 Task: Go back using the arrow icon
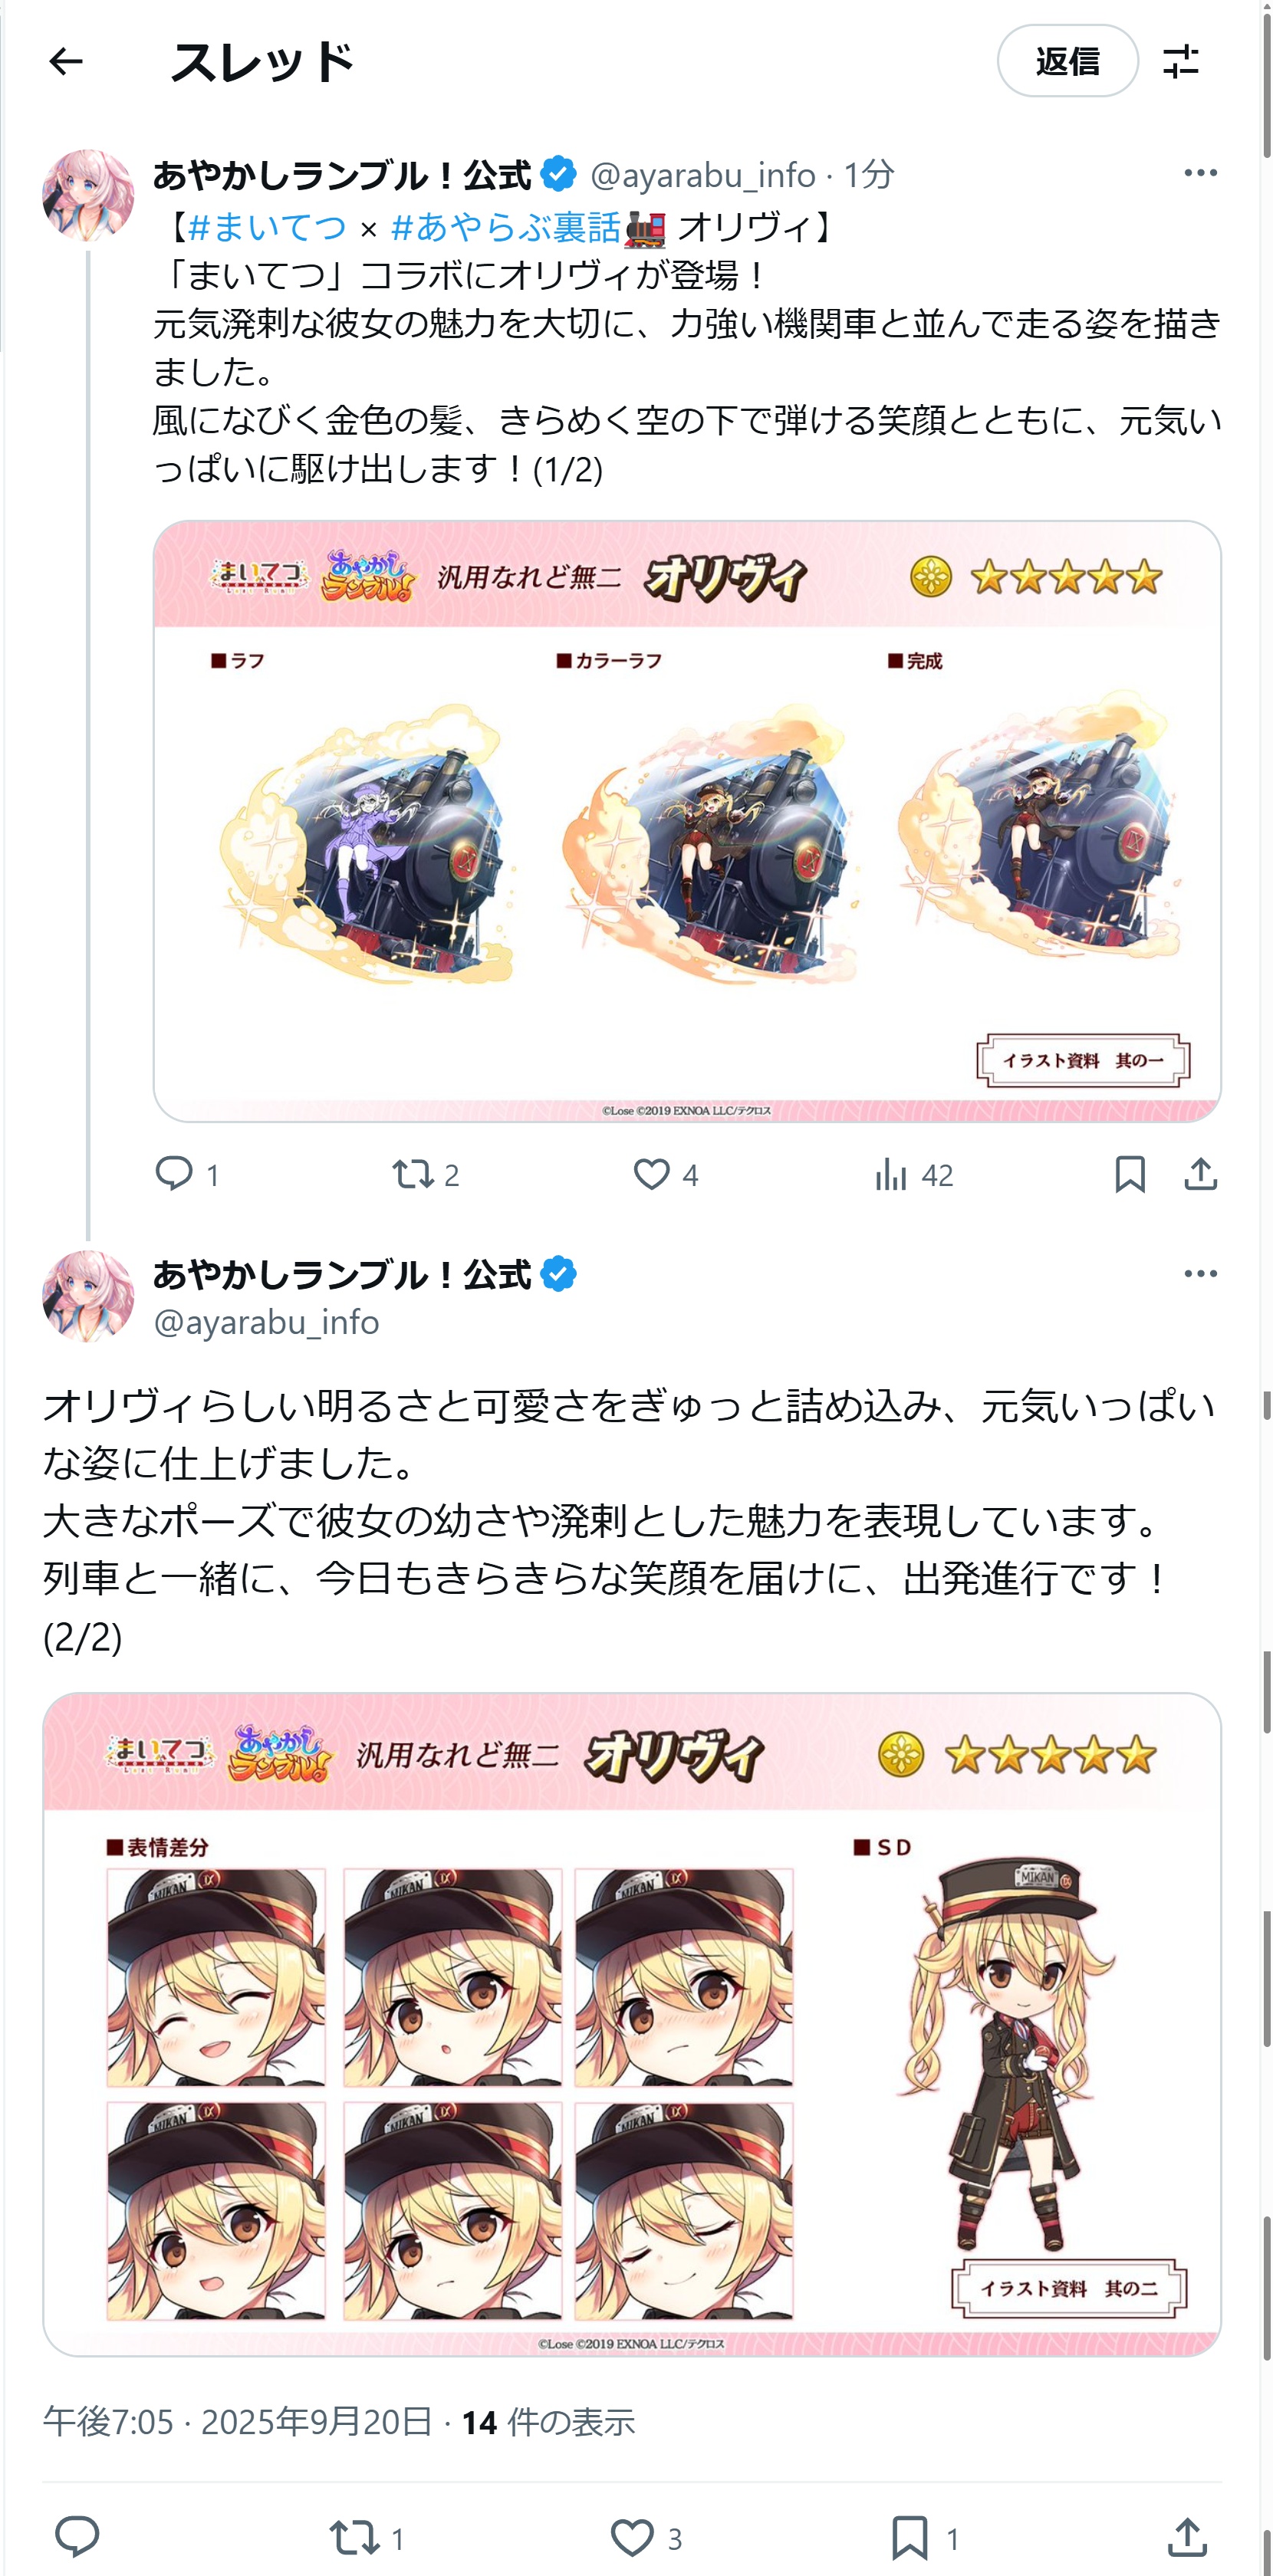point(66,62)
